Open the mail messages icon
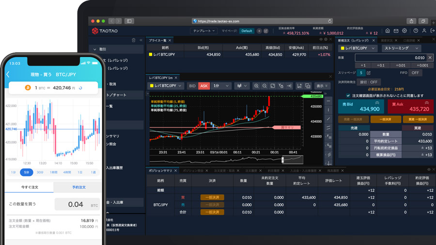The image size is (436, 245). tap(396, 31)
